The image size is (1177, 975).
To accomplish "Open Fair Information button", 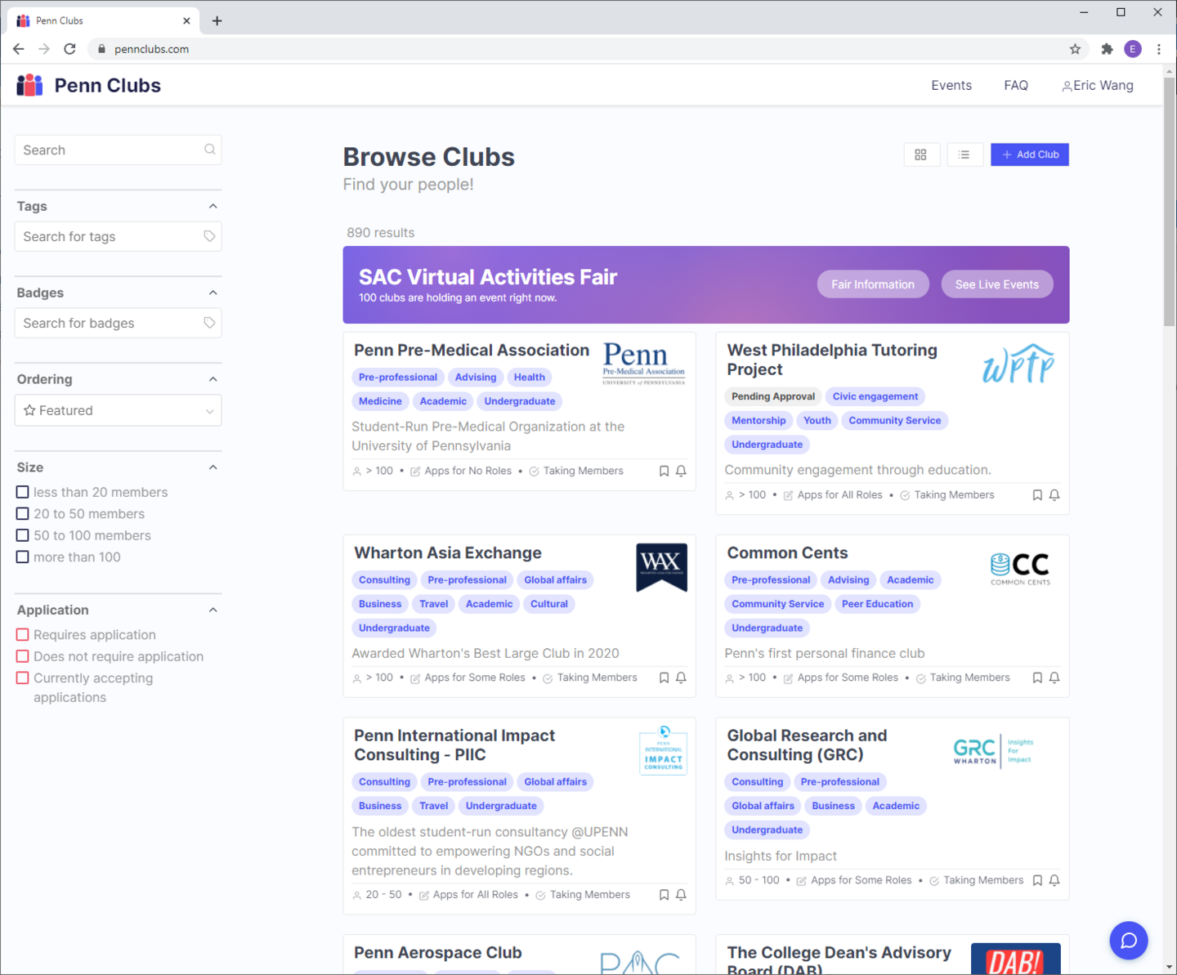I will pos(873,284).
